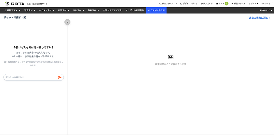This screenshot has height=135, width=274.
Task: Open the カート link
Action: tap(220, 4)
